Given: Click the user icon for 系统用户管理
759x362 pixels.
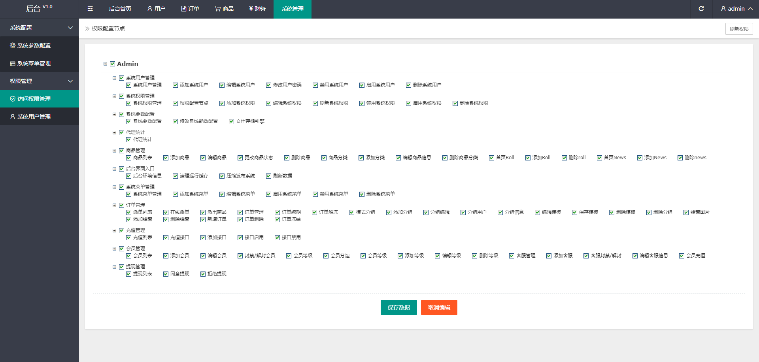Looking at the screenshot, I should [13, 117].
